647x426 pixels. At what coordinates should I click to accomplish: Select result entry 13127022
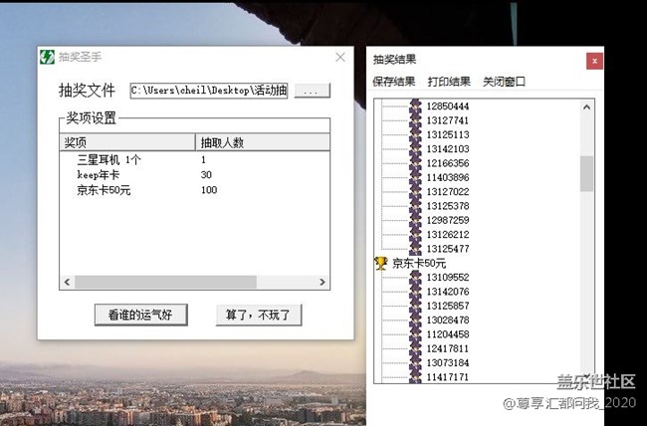pyautogui.click(x=448, y=191)
